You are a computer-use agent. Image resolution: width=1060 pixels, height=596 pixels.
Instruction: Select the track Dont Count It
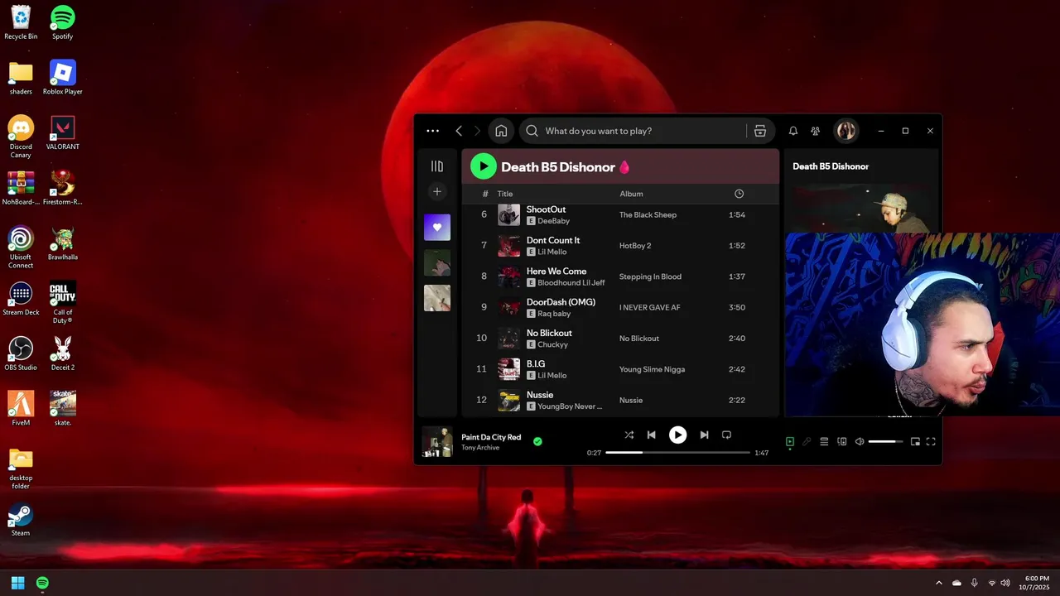553,240
